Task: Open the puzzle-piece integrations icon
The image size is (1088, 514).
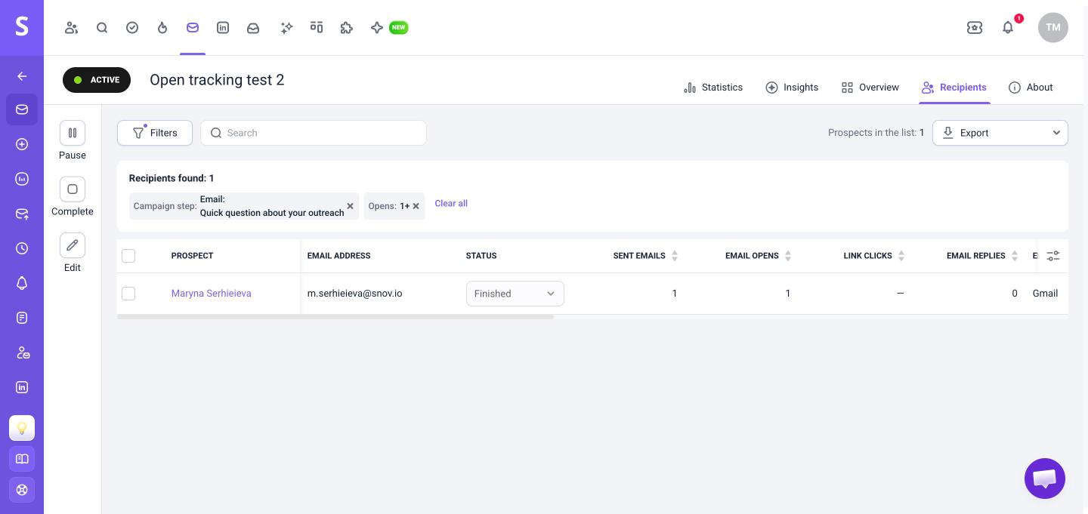Action: [x=347, y=28]
